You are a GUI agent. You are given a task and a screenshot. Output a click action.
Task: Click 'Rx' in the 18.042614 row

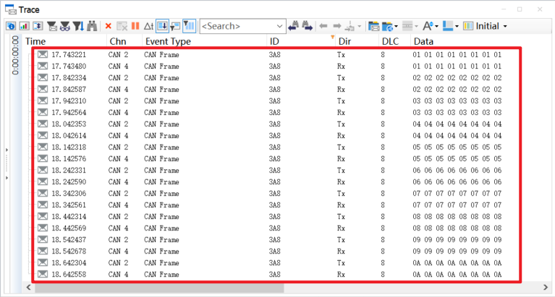pos(341,135)
